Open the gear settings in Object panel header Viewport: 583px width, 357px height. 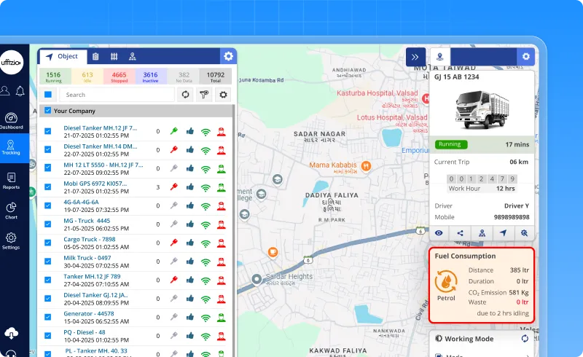point(228,57)
